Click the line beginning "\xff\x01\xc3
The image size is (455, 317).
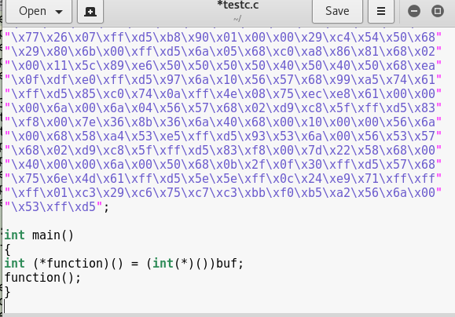tap(223, 193)
